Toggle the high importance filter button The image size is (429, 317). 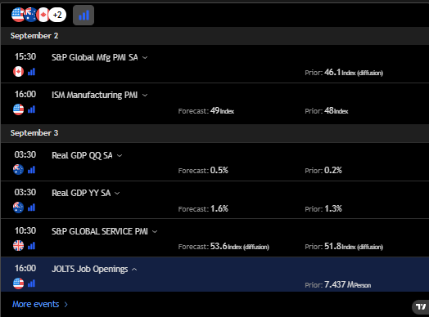click(x=84, y=15)
